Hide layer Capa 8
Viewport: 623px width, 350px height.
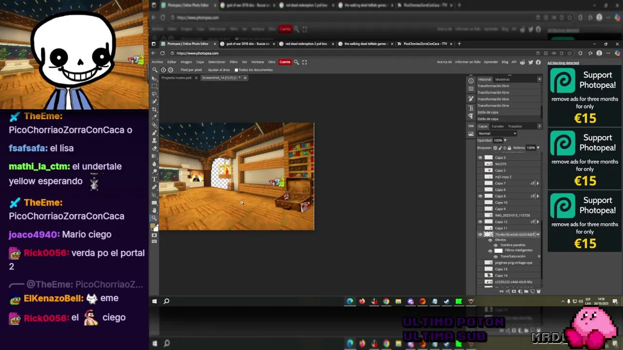[480, 196]
